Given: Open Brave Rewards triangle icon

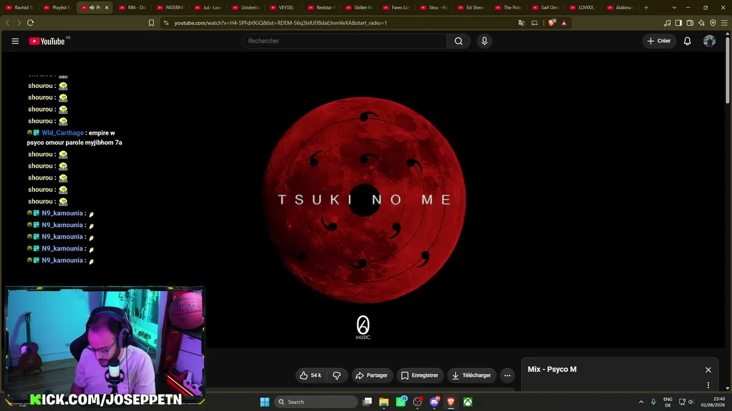Looking at the screenshot, I should point(564,23).
